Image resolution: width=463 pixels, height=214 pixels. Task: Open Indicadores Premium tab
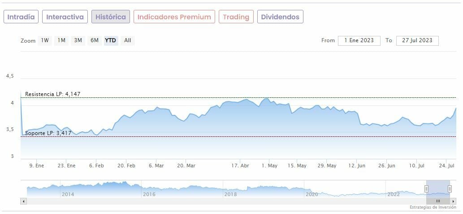coord(174,17)
